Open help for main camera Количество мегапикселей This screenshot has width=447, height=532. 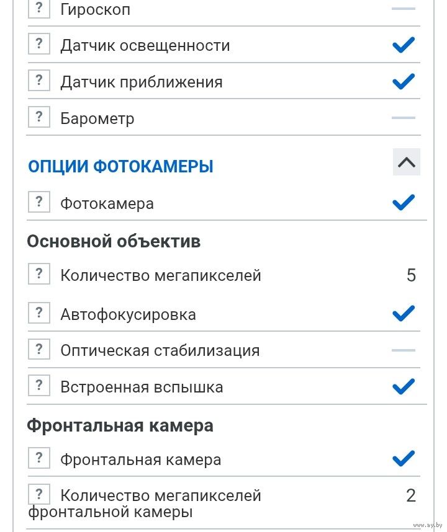[x=39, y=273]
